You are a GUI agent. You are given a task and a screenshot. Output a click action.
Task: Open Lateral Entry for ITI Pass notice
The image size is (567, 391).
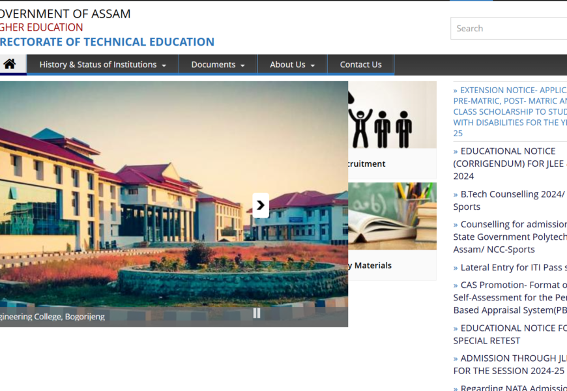(x=513, y=267)
